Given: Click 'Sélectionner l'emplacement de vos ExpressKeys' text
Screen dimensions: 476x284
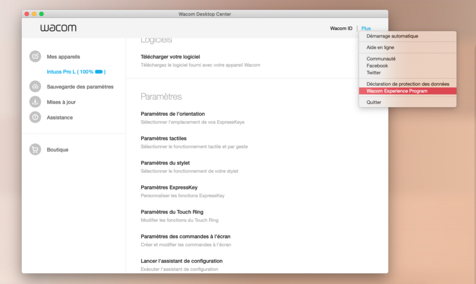Looking at the screenshot, I should pyautogui.click(x=193, y=122).
